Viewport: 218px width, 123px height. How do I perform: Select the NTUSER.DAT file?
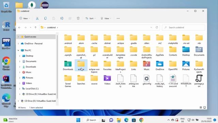click(x=186, y=81)
